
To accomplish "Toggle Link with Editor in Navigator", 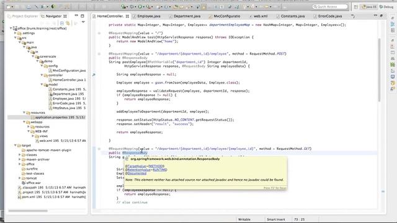I will click(x=68, y=23).
